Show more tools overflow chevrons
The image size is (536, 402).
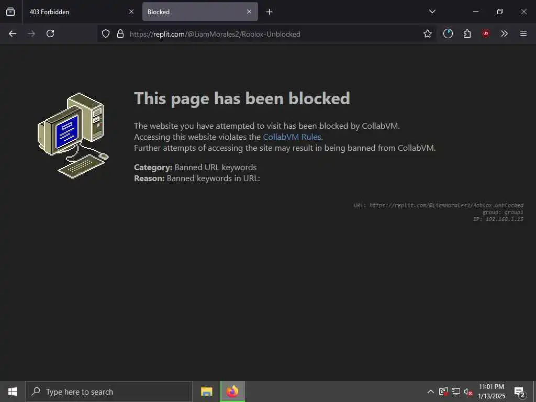[x=504, y=33]
